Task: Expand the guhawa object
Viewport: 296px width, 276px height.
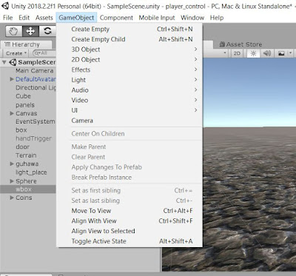Action: 12,164
